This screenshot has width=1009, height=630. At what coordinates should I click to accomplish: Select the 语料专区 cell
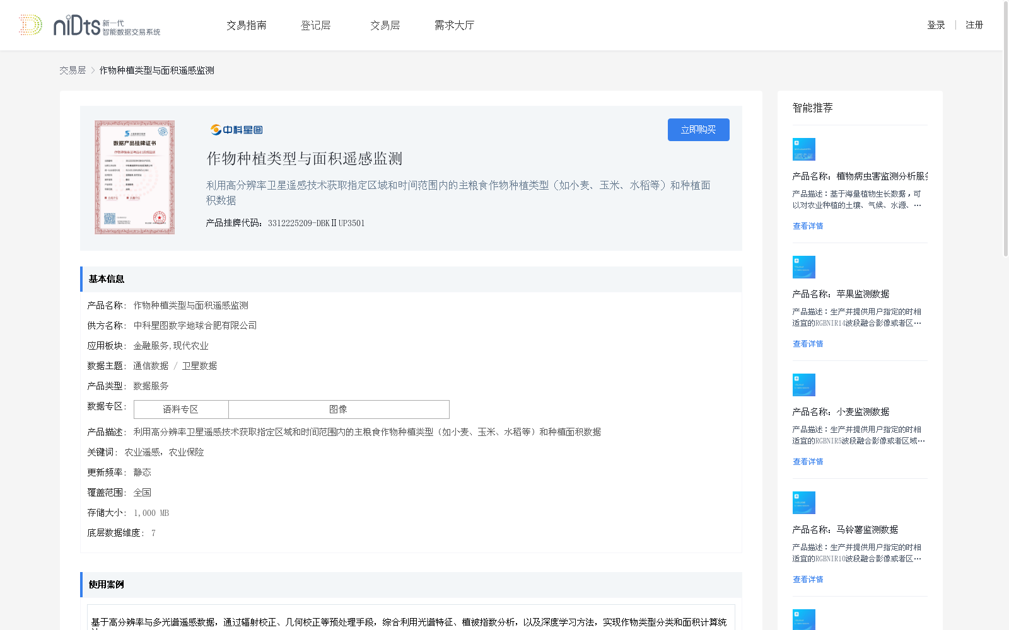point(181,409)
